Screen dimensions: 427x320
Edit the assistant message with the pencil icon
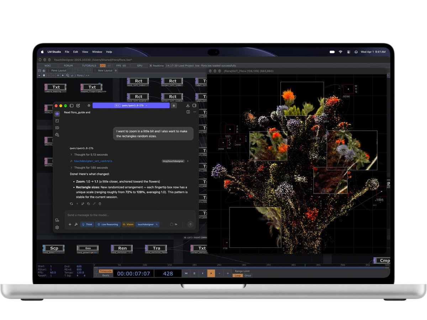click(x=94, y=204)
